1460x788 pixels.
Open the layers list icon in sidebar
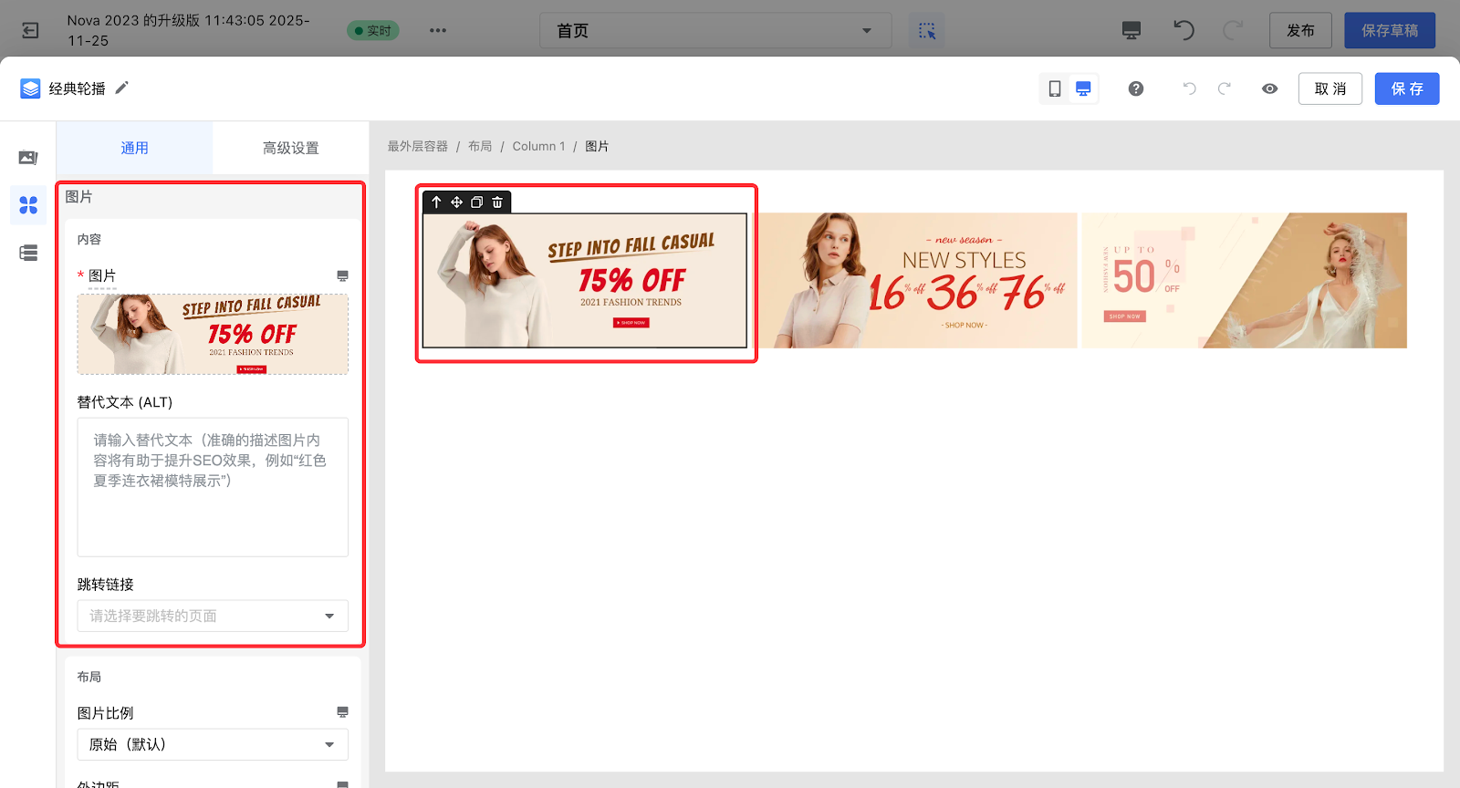[x=28, y=253]
